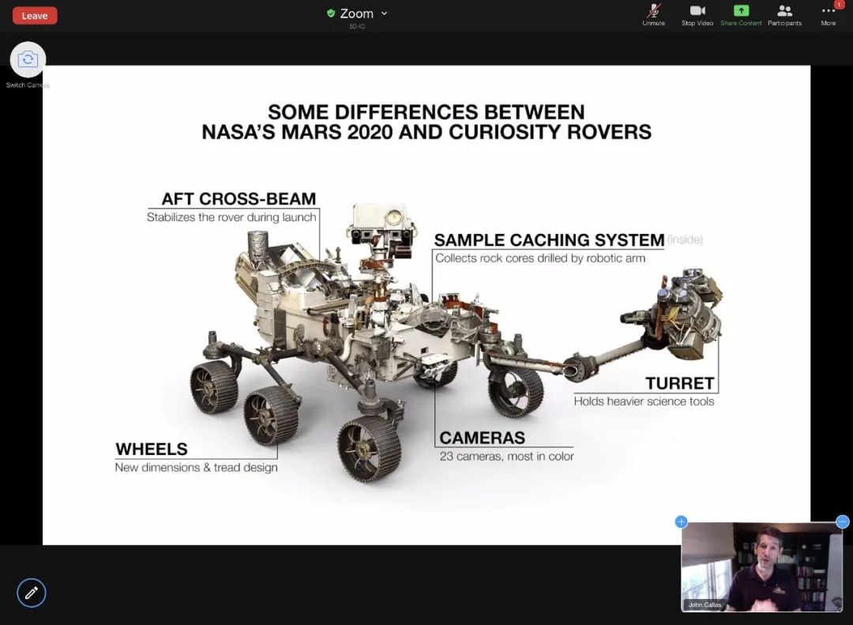The image size is (853, 625).
Task: Open the annotation pencil tool
Action: tap(32, 593)
